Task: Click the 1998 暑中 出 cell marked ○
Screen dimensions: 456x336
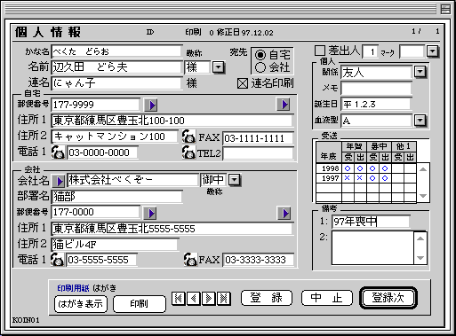Action: click(x=385, y=168)
